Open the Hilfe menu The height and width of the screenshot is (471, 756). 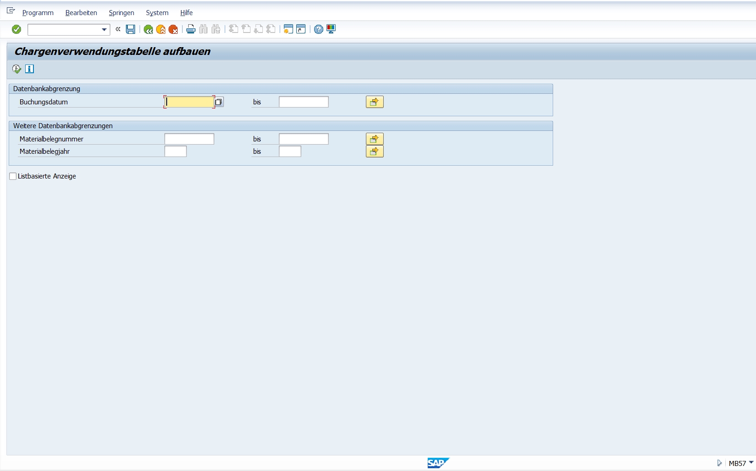coord(186,13)
